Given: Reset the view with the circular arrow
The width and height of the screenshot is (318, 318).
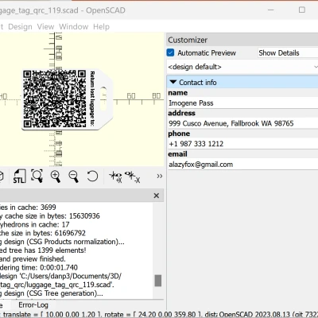Looking at the screenshot, I should 92,176.
